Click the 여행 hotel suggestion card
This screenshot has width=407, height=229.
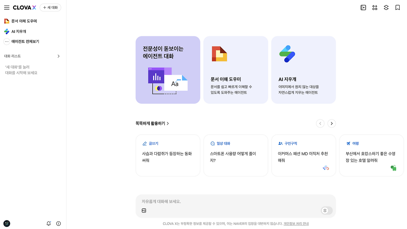point(371,155)
